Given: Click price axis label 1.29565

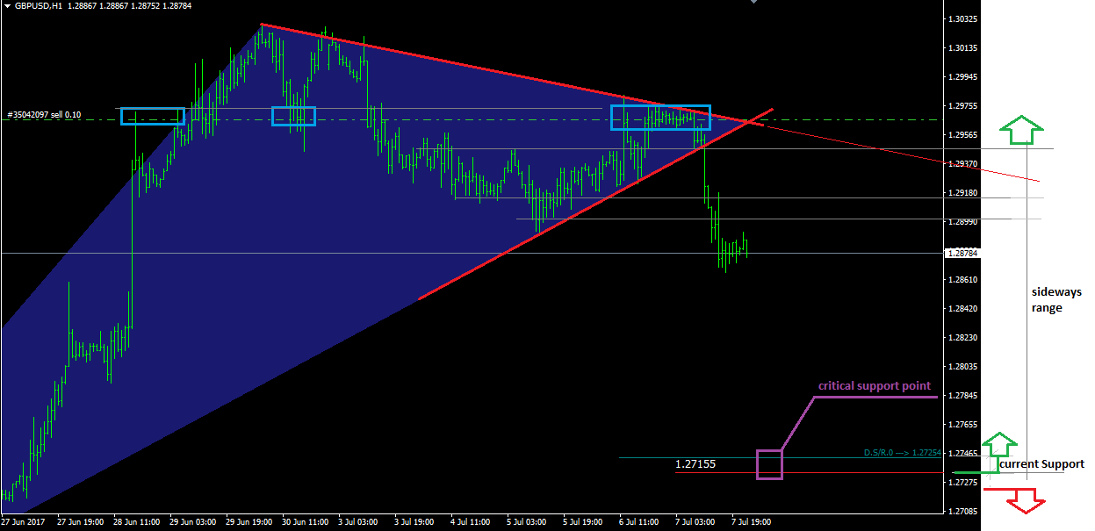Looking at the screenshot, I should pos(963,135).
